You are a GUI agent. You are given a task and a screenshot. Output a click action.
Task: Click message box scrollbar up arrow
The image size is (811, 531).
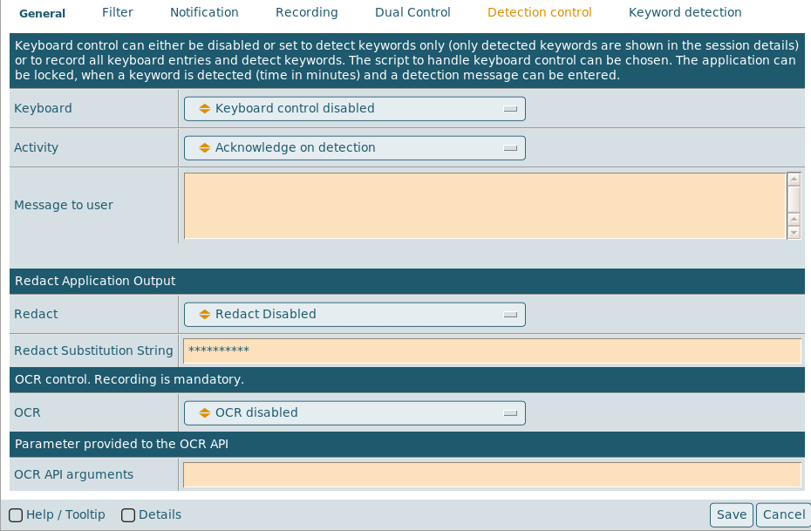click(x=794, y=179)
